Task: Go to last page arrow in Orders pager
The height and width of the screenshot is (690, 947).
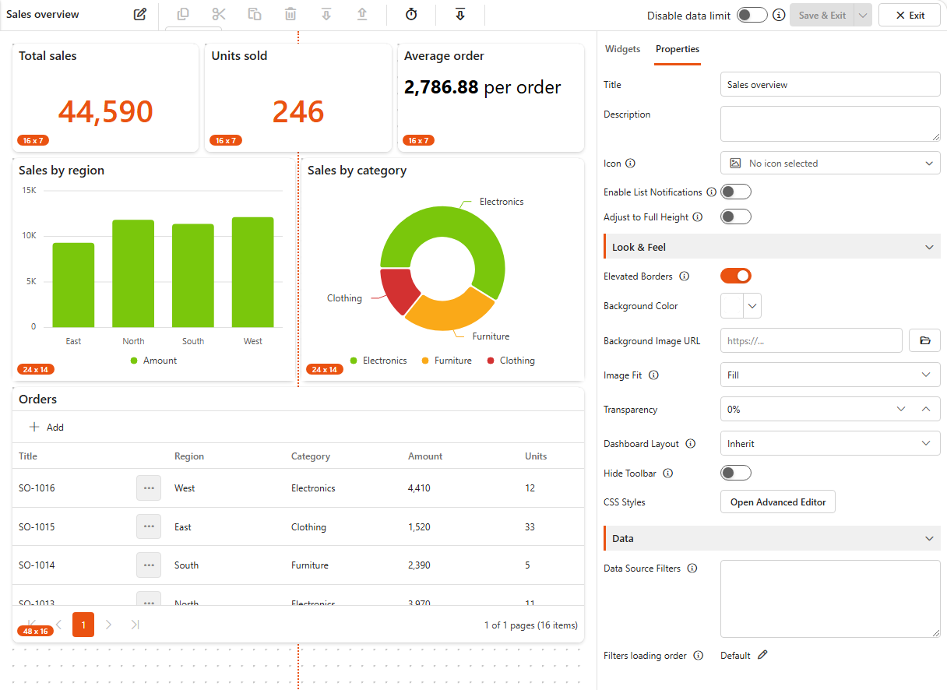Action: 135,625
